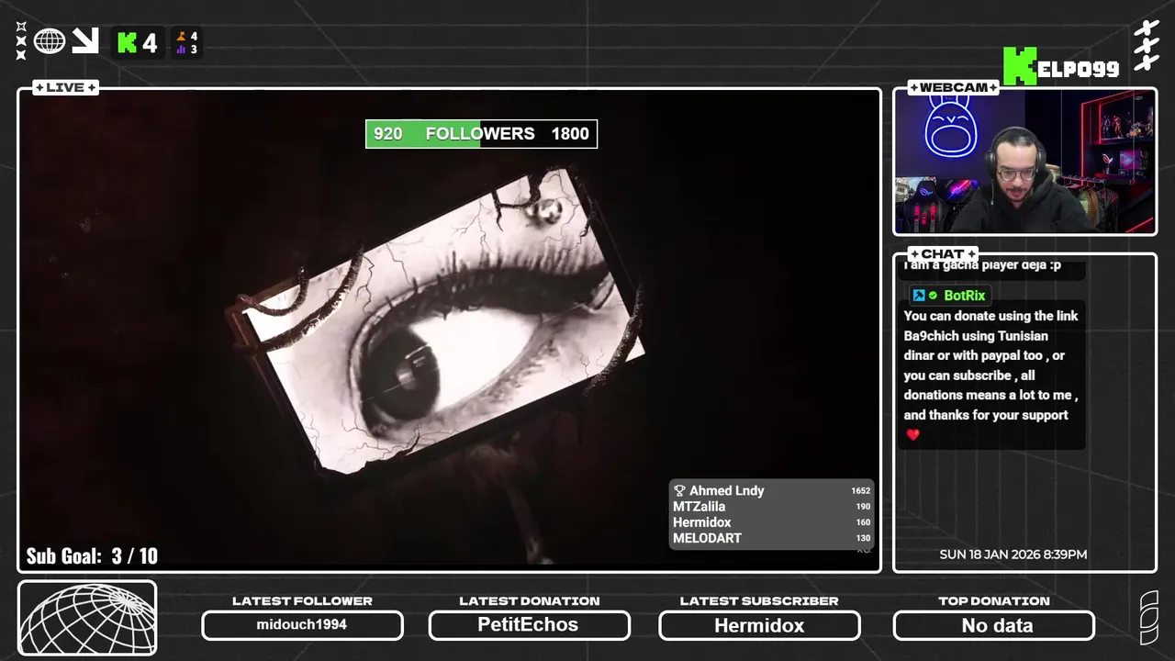Click the 920 current followers value
Viewport: 1175px width, 661px height.
click(387, 134)
